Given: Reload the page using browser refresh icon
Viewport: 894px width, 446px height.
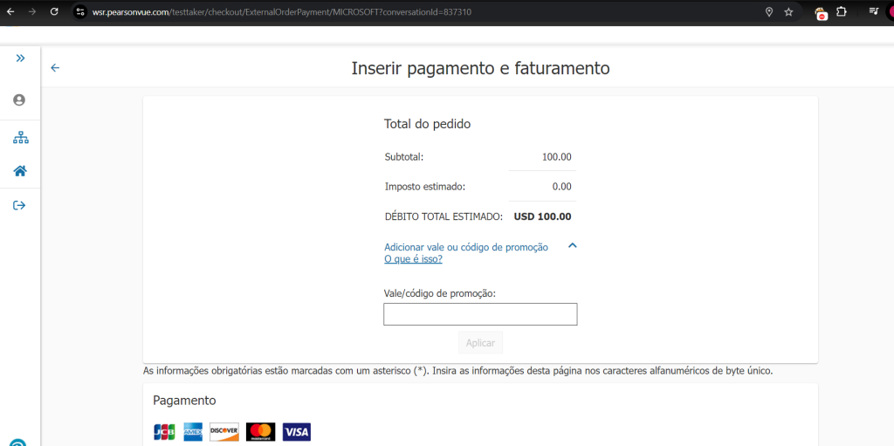Looking at the screenshot, I should (54, 12).
